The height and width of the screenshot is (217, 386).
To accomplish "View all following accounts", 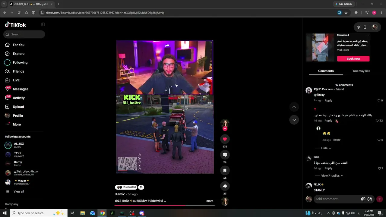I will click(x=19, y=192).
